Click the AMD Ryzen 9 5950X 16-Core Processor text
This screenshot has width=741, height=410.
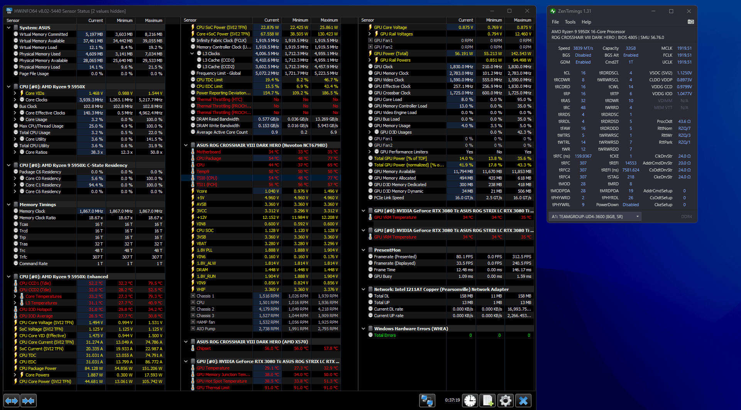(588, 32)
